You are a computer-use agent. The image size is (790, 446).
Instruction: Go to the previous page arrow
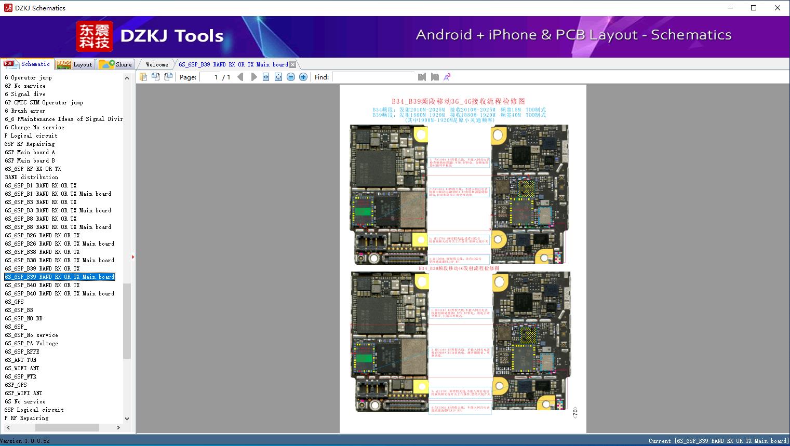(240, 77)
